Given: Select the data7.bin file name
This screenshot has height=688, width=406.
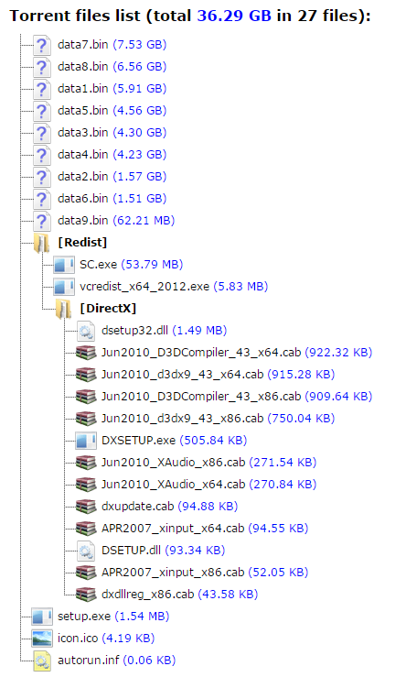Looking at the screenshot, I should [x=83, y=44].
